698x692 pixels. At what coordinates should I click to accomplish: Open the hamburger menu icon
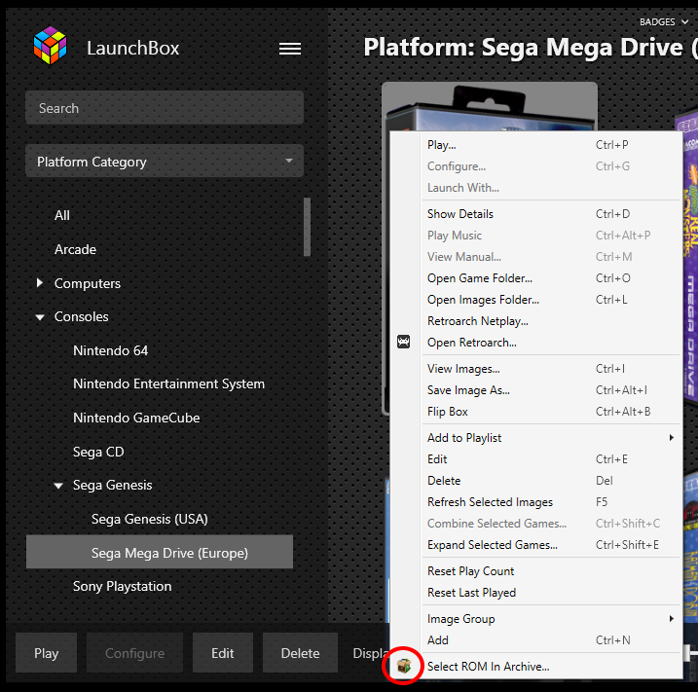290,49
